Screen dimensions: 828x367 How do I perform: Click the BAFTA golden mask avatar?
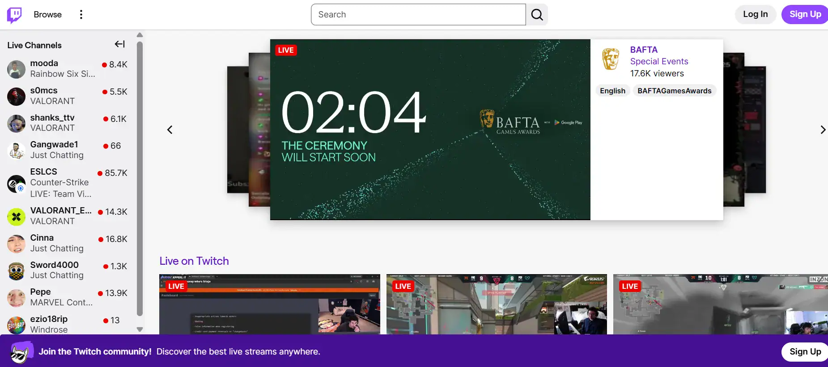611,59
